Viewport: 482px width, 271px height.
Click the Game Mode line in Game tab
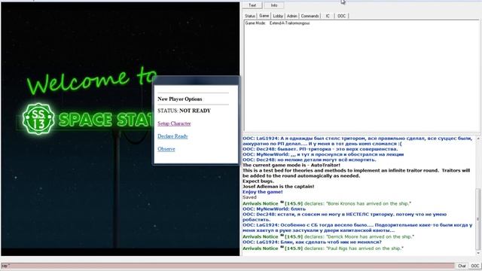pyautogui.click(x=278, y=23)
